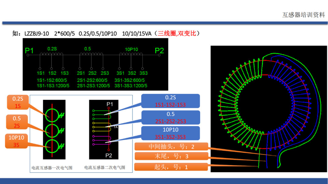The height and width of the screenshot is (184, 328).
Task: Click the green P2 terminal label
Action: 159,51
